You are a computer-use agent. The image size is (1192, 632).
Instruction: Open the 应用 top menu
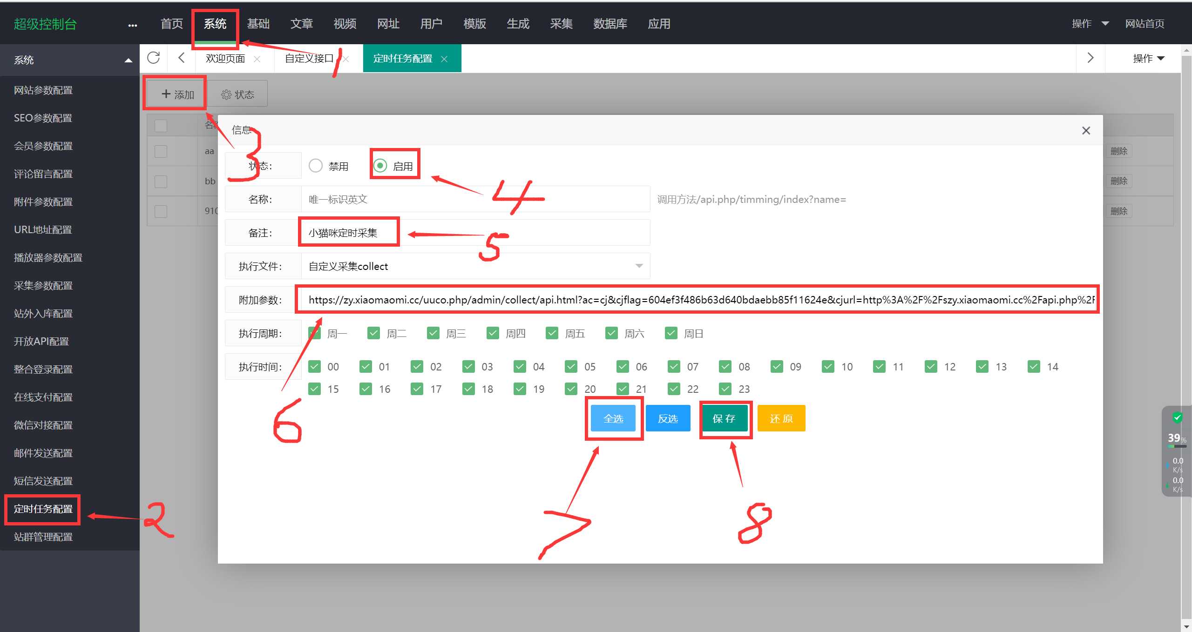tap(659, 24)
